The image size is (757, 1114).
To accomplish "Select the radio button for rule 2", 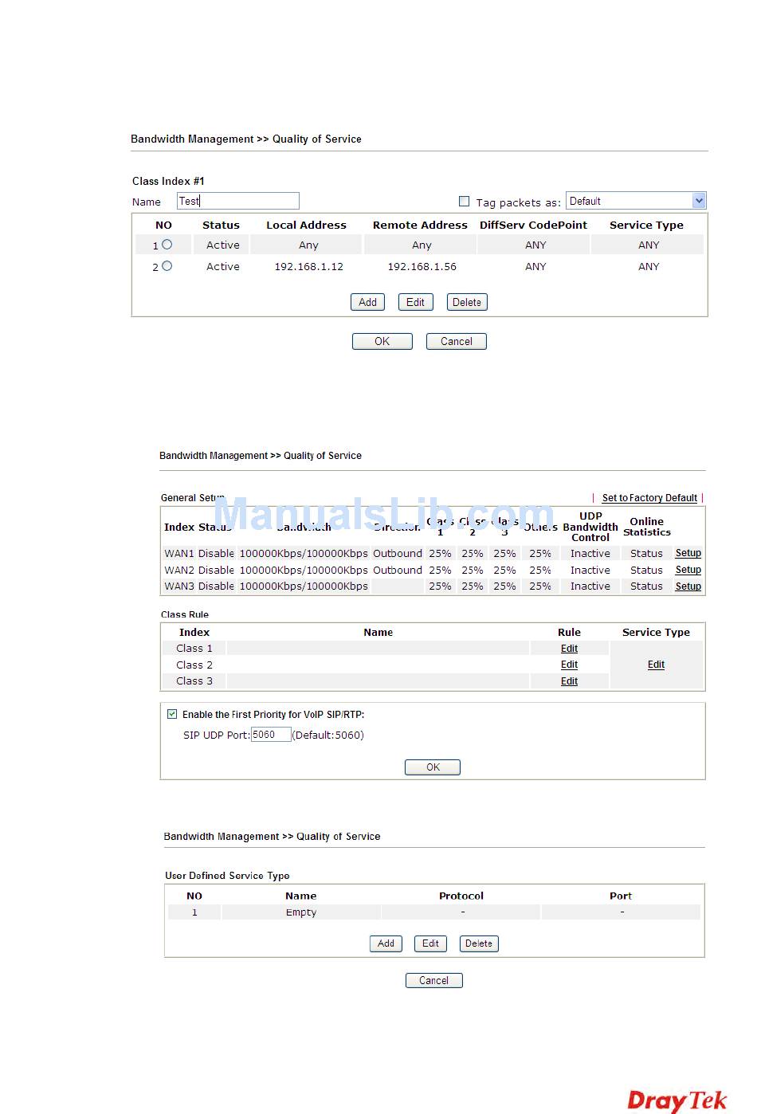I will tap(167, 266).
